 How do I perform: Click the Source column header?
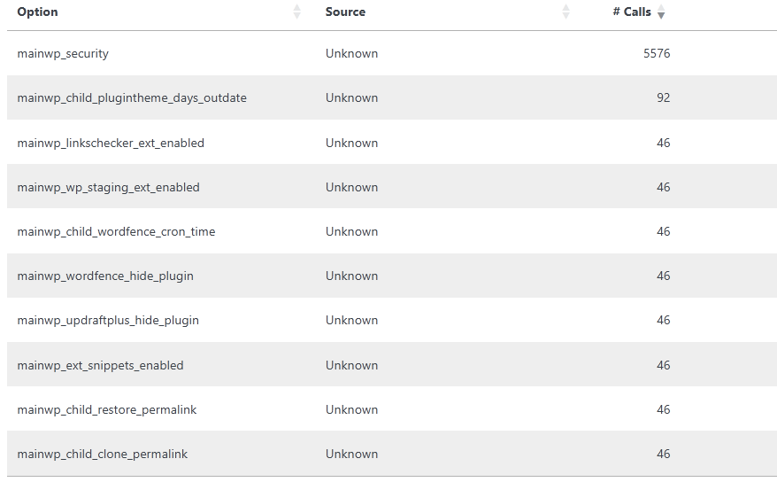[x=345, y=12]
